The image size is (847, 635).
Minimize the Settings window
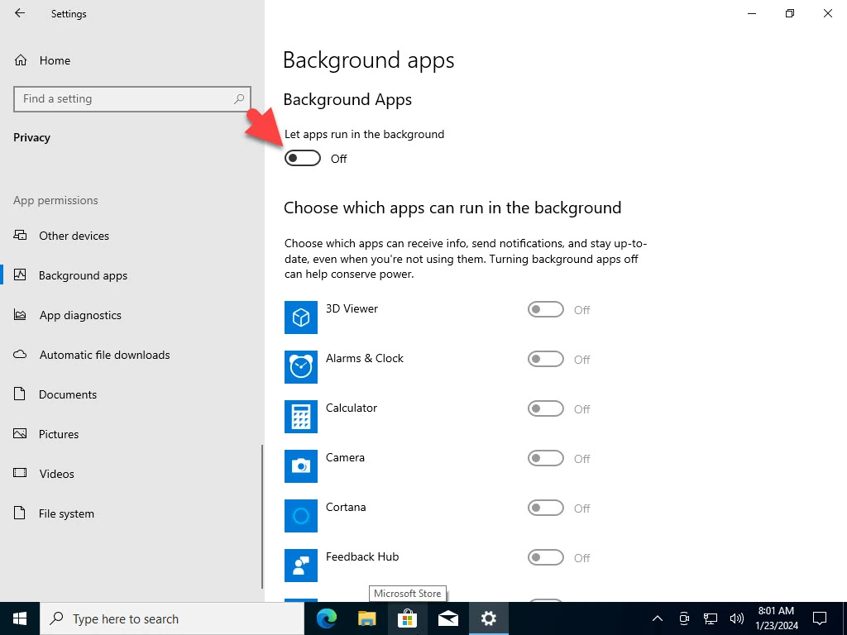pyautogui.click(x=751, y=13)
